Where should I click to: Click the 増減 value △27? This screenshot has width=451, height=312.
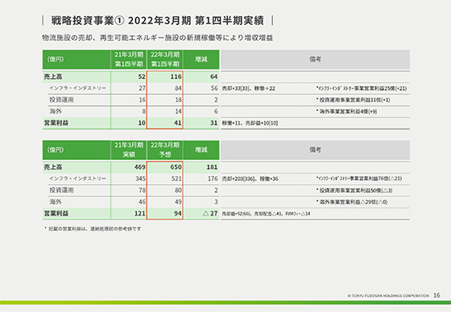(x=210, y=213)
